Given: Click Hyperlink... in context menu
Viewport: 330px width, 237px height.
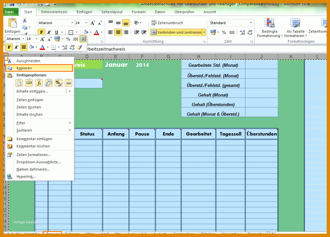Looking at the screenshot, I should click(x=39, y=177).
